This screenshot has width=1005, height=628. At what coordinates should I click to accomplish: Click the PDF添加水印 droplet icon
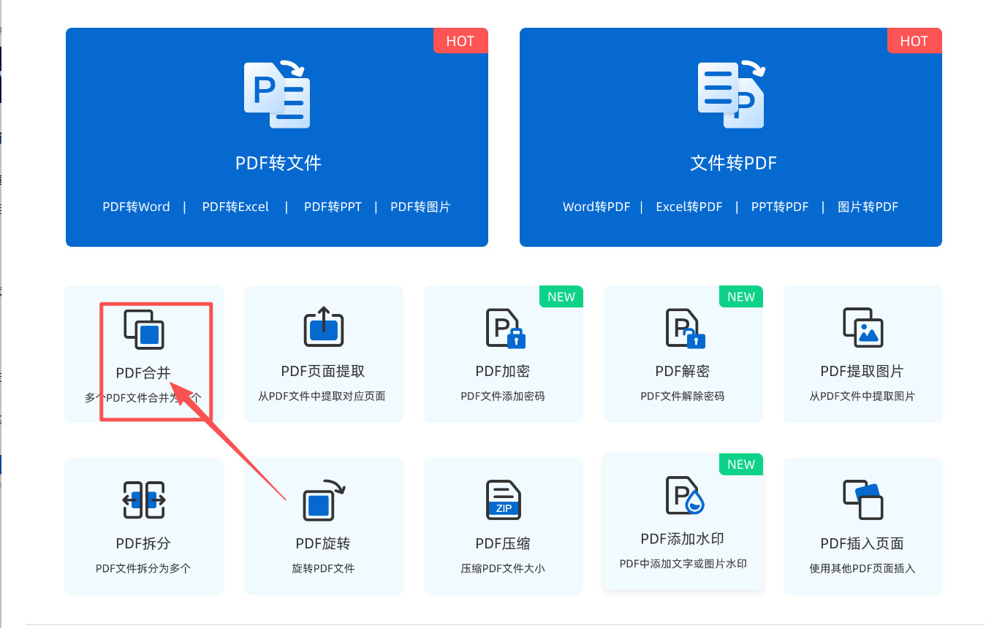coord(685,495)
